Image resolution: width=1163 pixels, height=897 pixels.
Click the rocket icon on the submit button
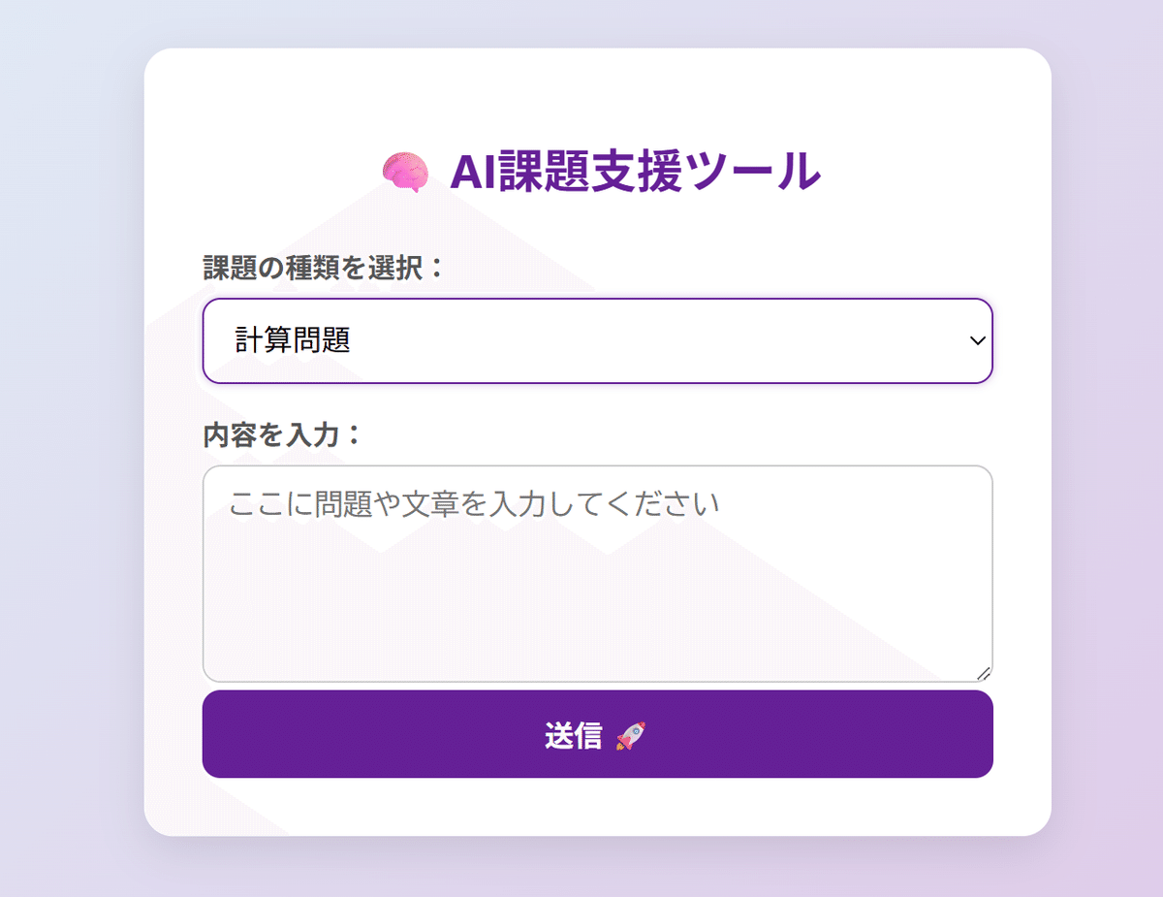point(631,736)
